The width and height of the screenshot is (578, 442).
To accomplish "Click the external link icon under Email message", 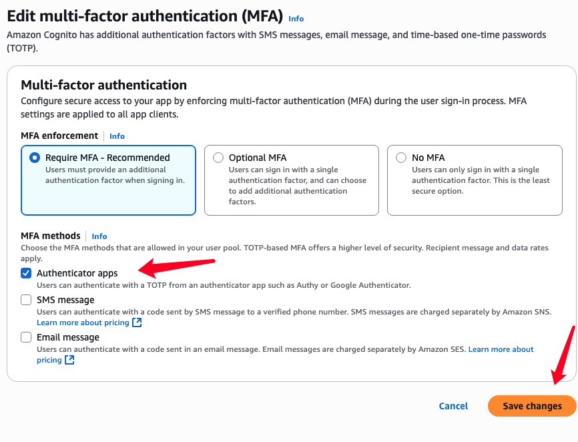I will coord(69,360).
